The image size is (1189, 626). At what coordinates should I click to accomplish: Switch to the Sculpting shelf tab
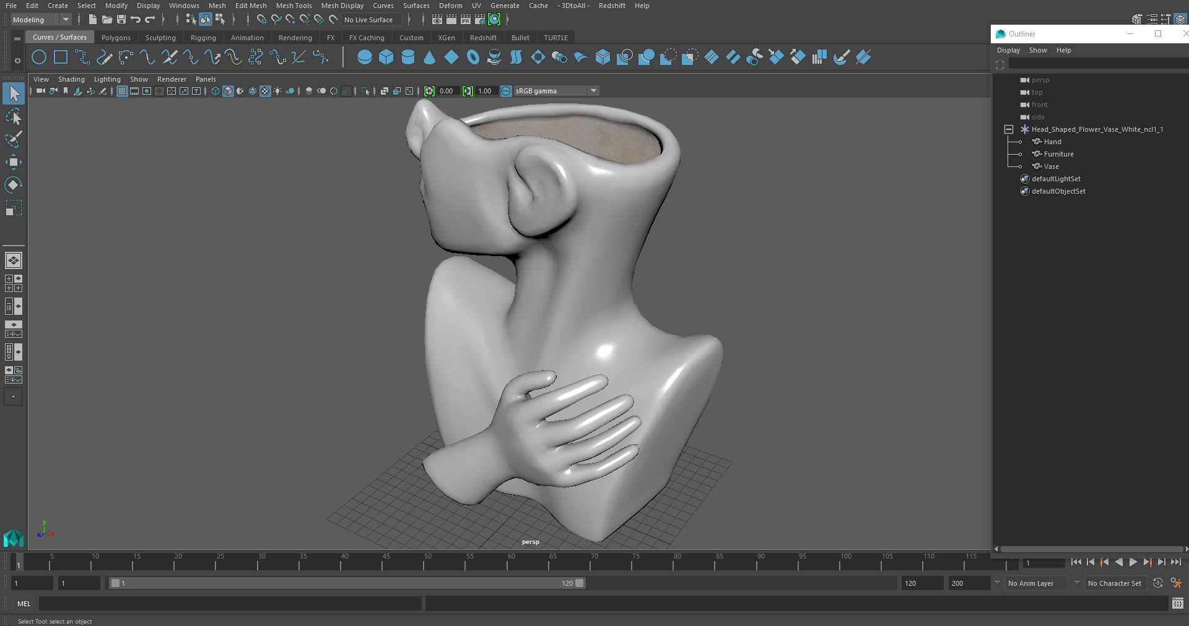(160, 38)
